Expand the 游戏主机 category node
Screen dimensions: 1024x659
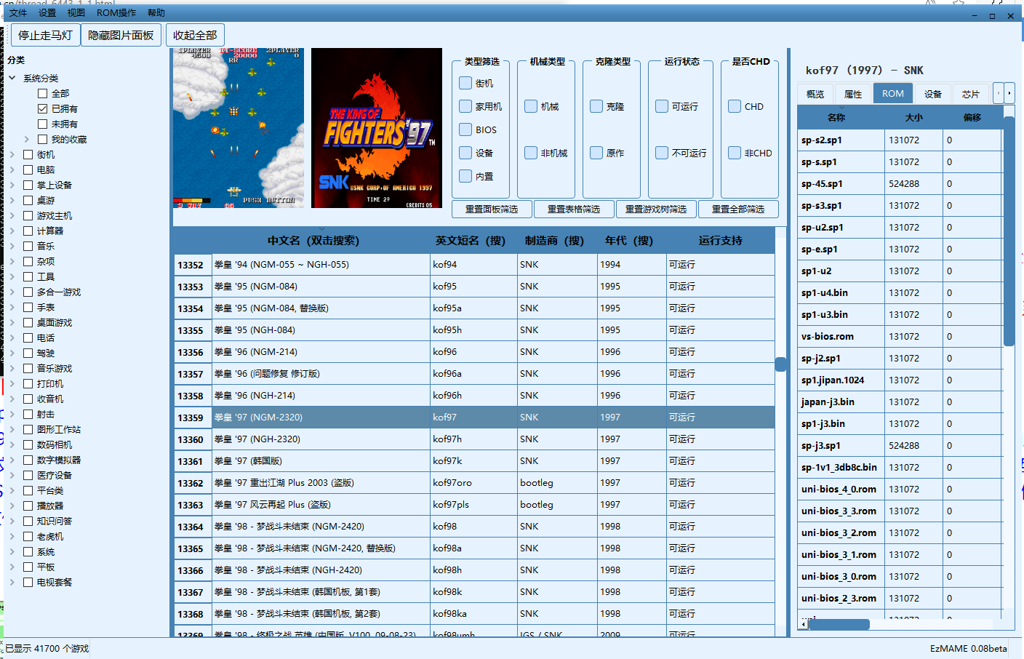12,215
